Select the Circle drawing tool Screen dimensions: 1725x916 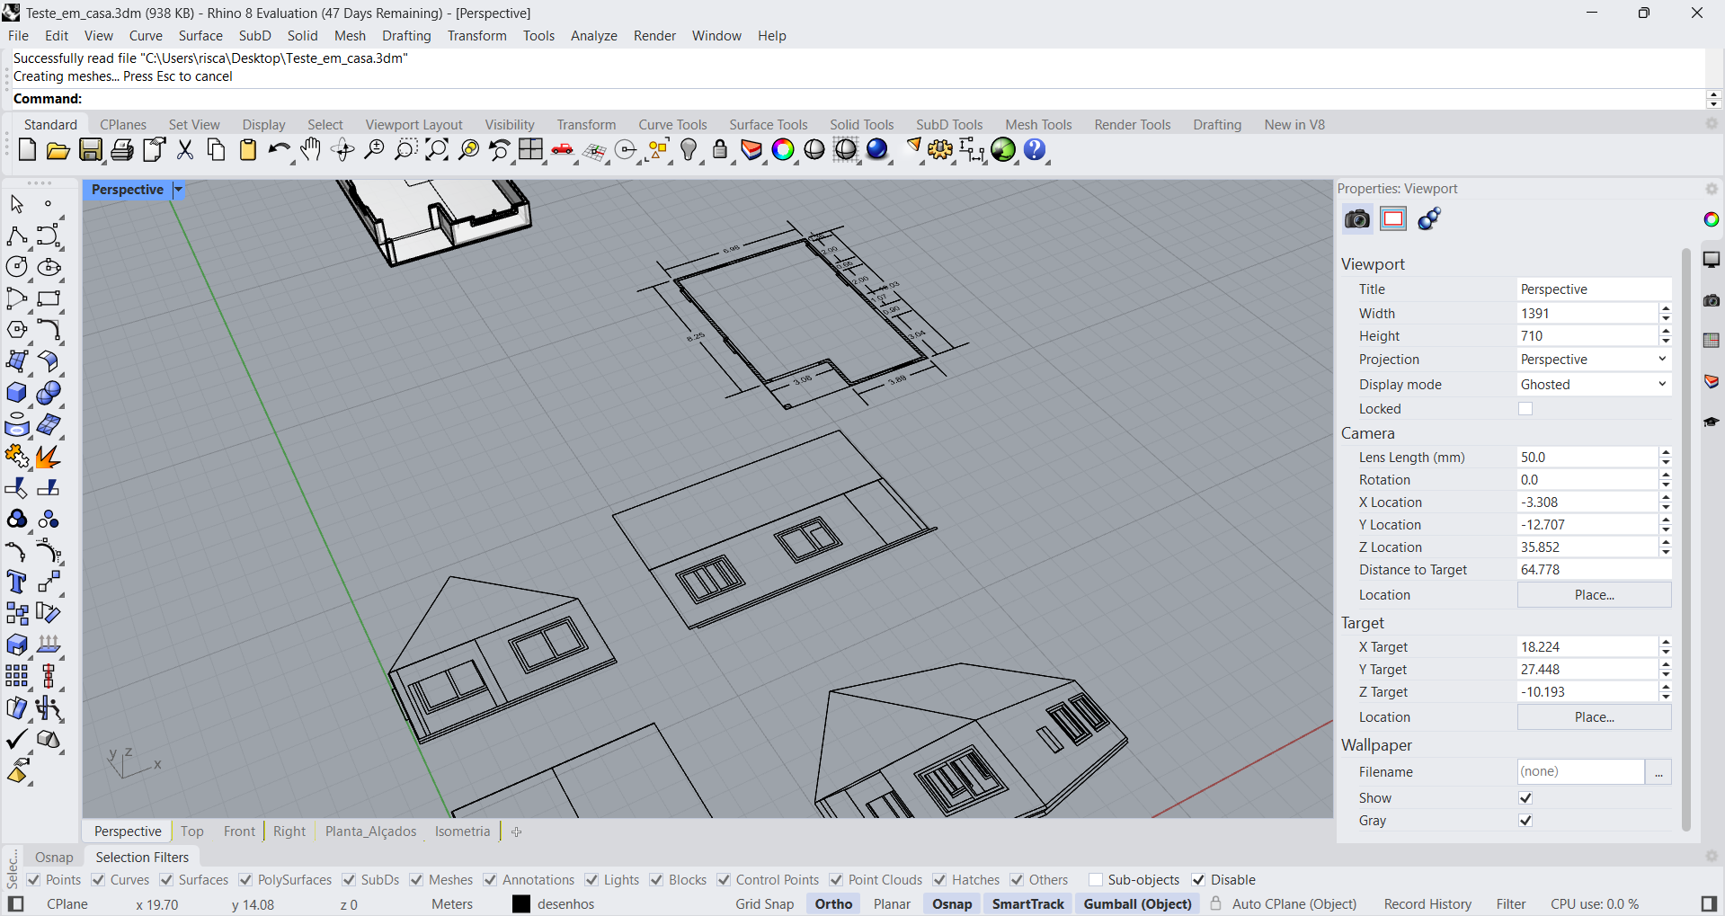(17, 267)
